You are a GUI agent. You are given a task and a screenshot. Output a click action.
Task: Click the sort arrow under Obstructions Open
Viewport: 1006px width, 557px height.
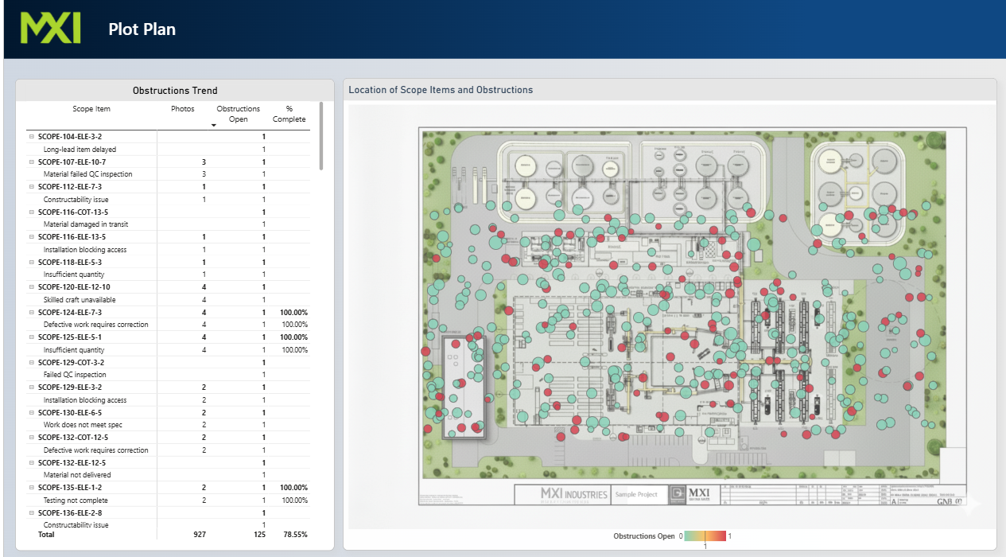coord(213,126)
